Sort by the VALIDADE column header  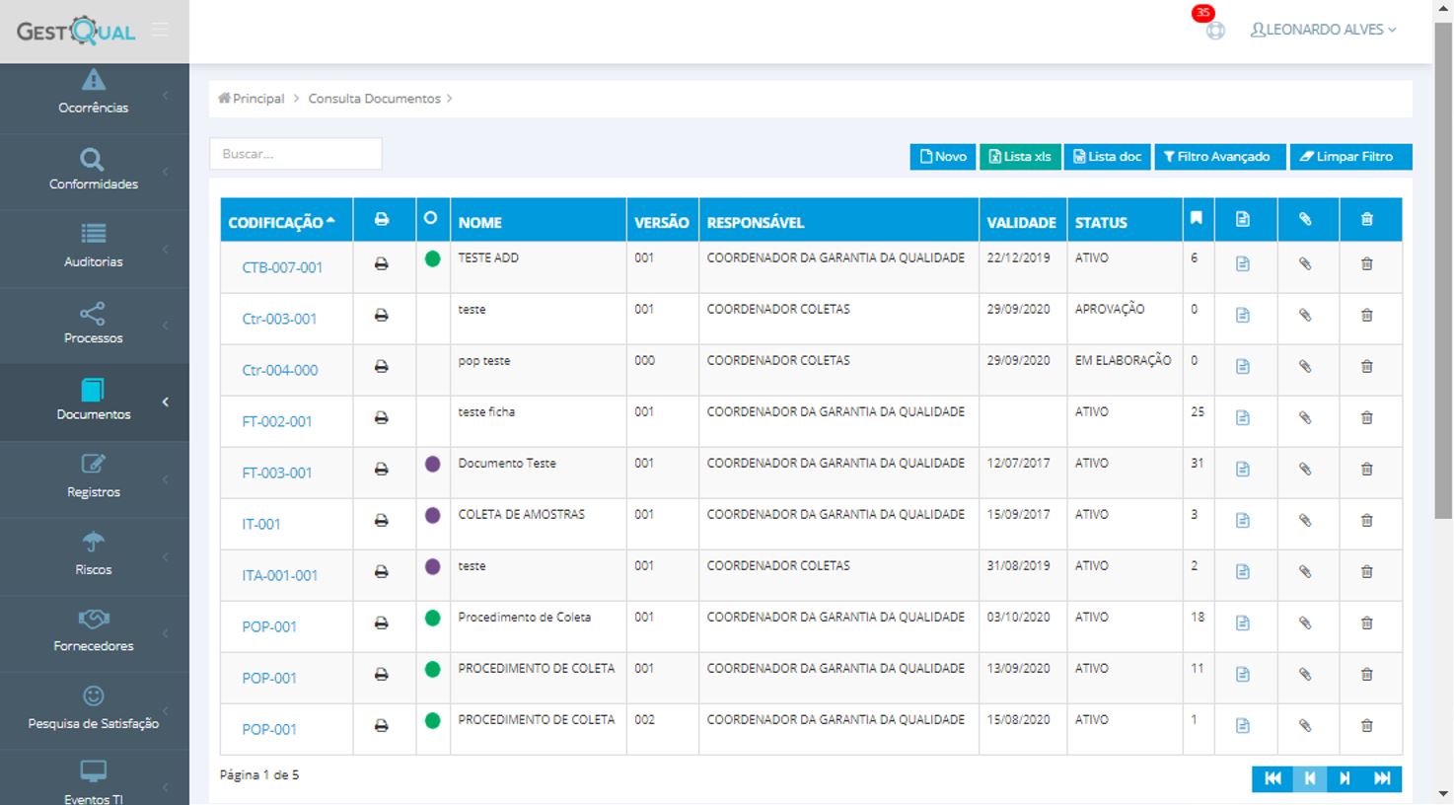click(1022, 222)
